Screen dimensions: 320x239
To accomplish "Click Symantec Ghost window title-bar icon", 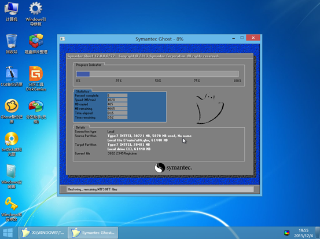I will pos(62,39).
